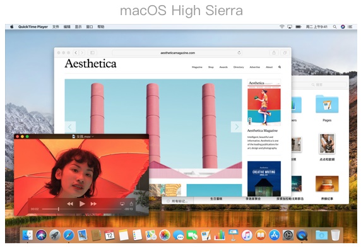The height and width of the screenshot is (247, 361).
Task: Open App Store in Dock
Action: click(x=274, y=235)
